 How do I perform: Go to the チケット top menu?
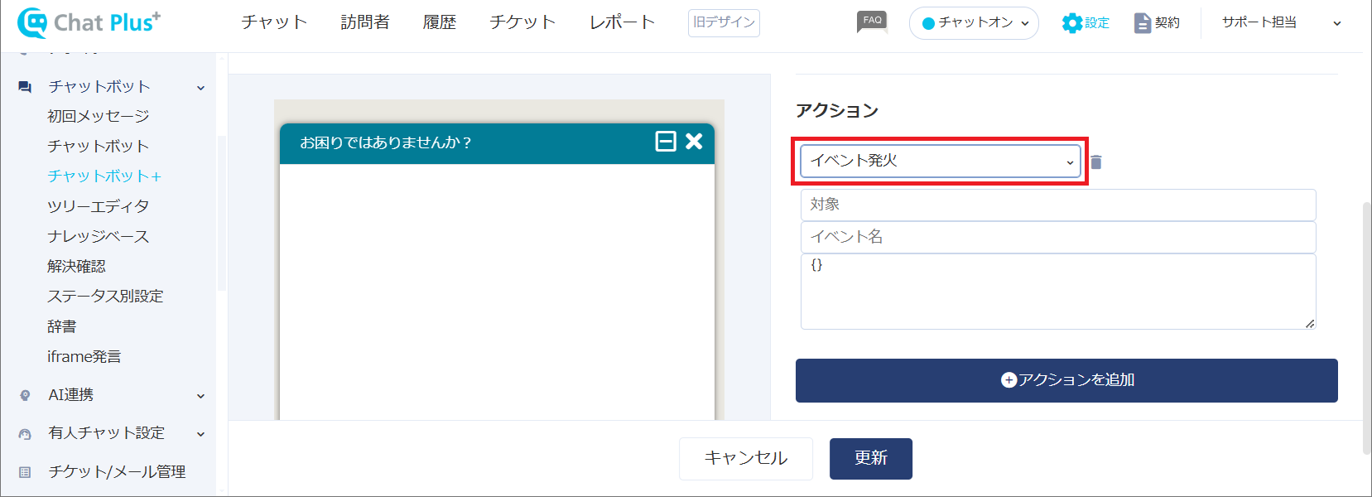click(x=522, y=22)
